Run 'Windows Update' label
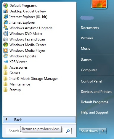Viewport: 114px width, 139px height. (23, 56)
